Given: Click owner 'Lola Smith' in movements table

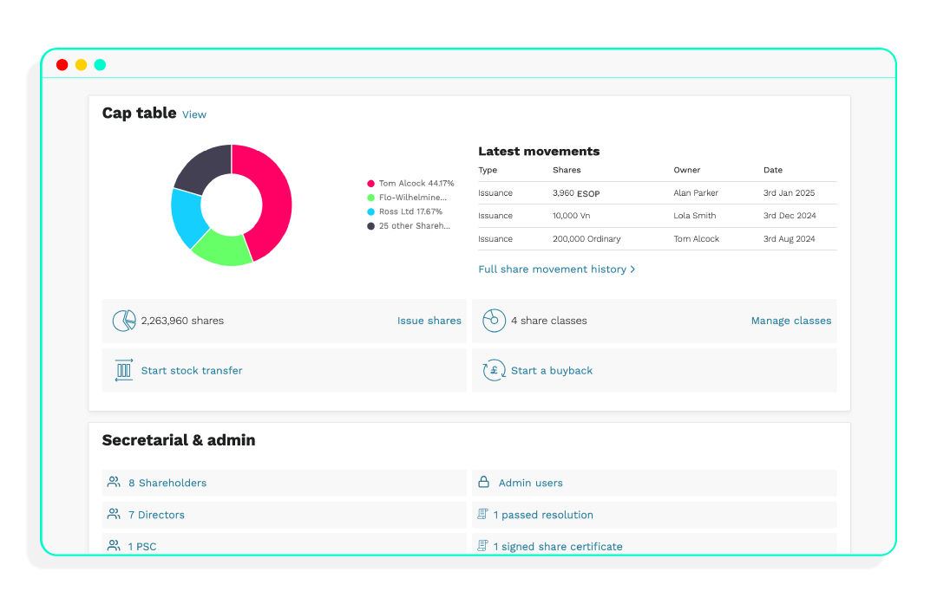Looking at the screenshot, I should (694, 216).
